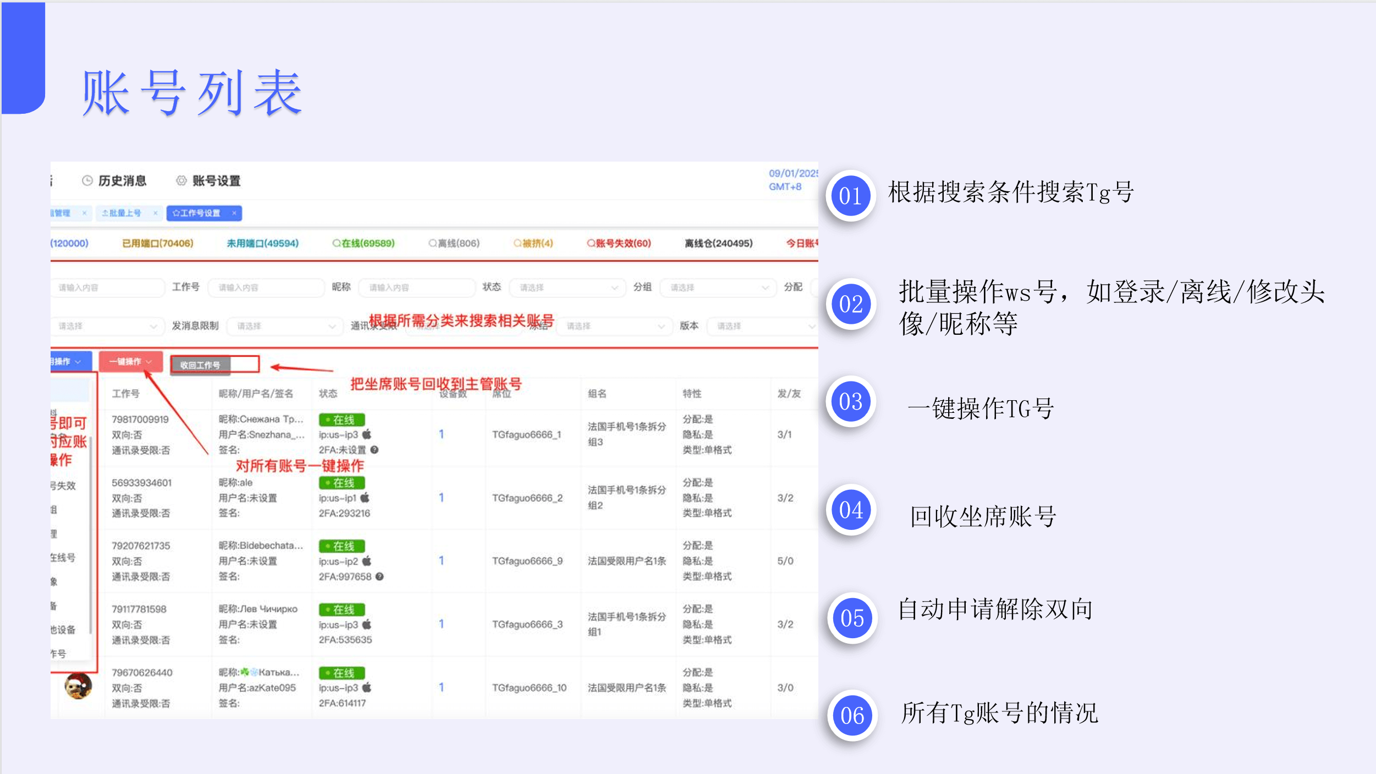Click the Apple icon in the 79817009919 row
1376x774 pixels.
[367, 435]
